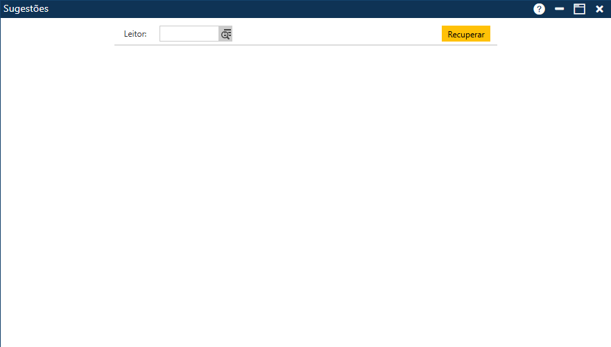Click the Leitor field label
Viewport: 611px width, 347px height.
click(x=135, y=34)
